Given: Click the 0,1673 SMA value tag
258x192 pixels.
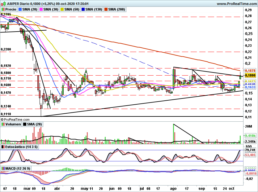Looking at the screenshot, I should tap(250, 81).
